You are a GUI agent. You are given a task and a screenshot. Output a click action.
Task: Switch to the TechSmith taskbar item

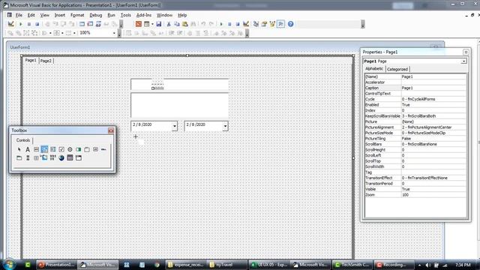coord(352,265)
